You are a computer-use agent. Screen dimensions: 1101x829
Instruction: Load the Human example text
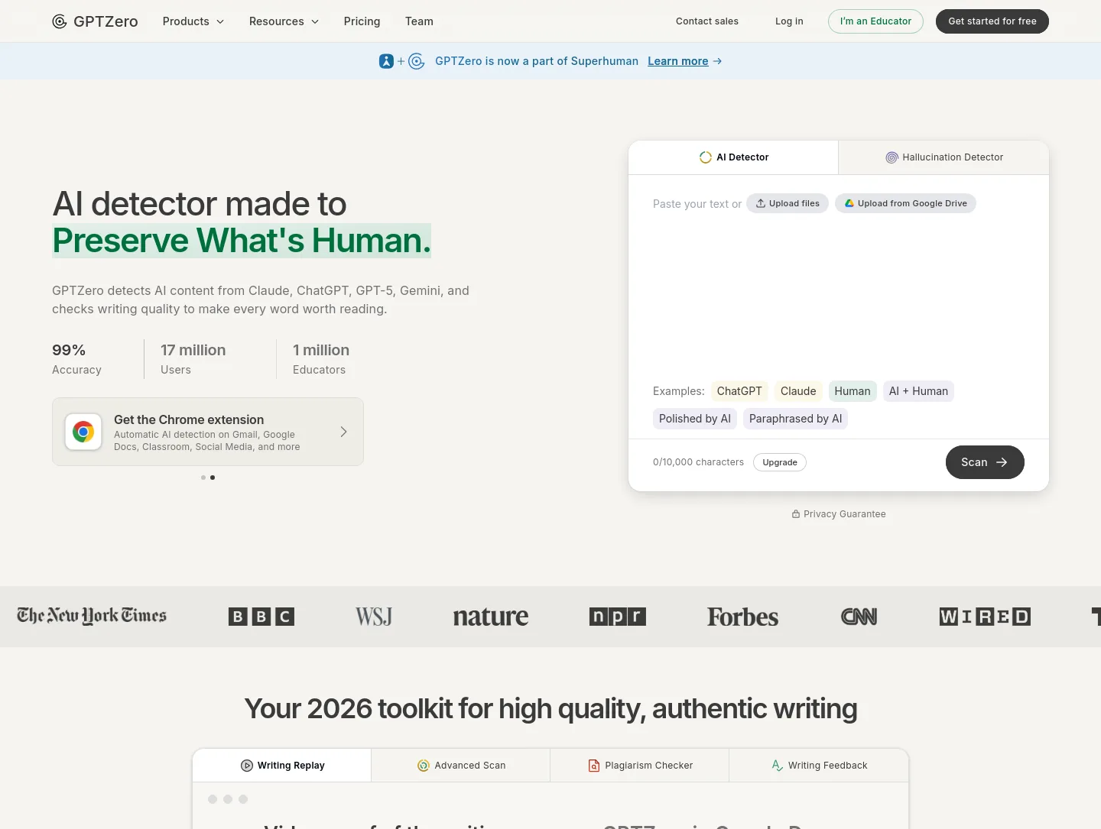[853, 391]
